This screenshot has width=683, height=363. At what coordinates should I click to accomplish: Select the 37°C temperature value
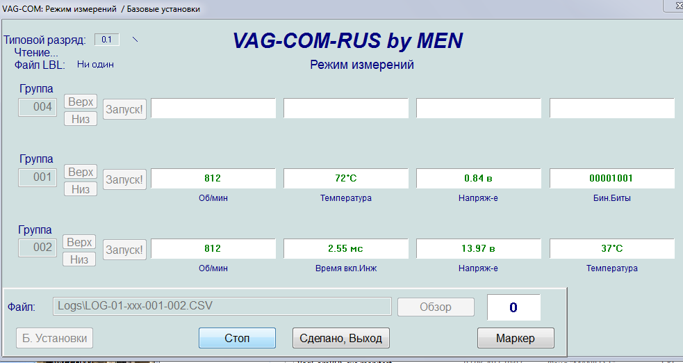pos(612,249)
